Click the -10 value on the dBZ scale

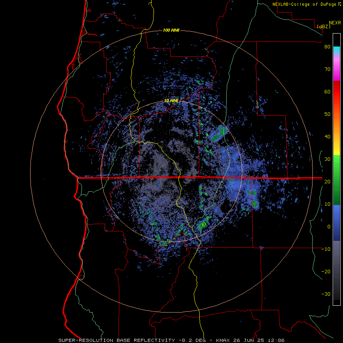coord(326,249)
